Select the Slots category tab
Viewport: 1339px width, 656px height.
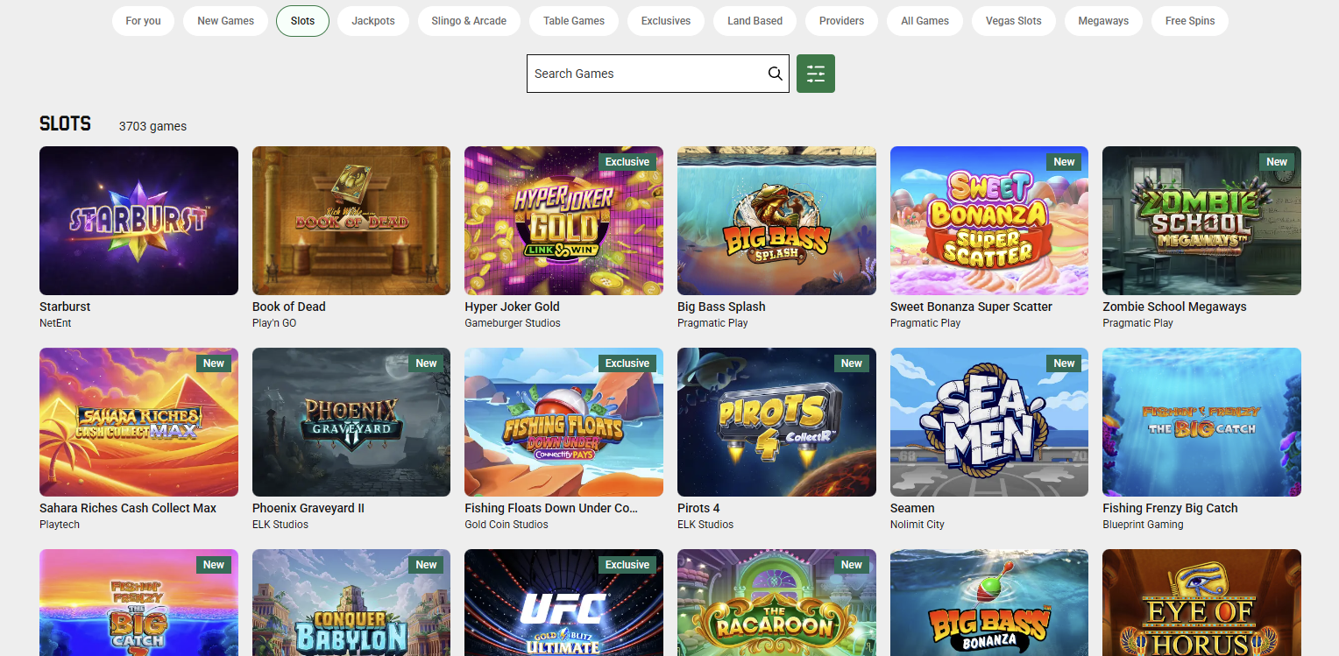pyautogui.click(x=302, y=21)
